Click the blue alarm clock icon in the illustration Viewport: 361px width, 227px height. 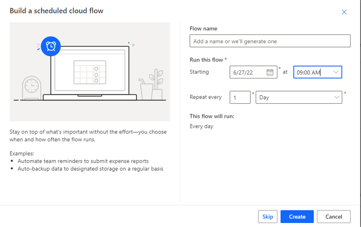pyautogui.click(x=51, y=46)
